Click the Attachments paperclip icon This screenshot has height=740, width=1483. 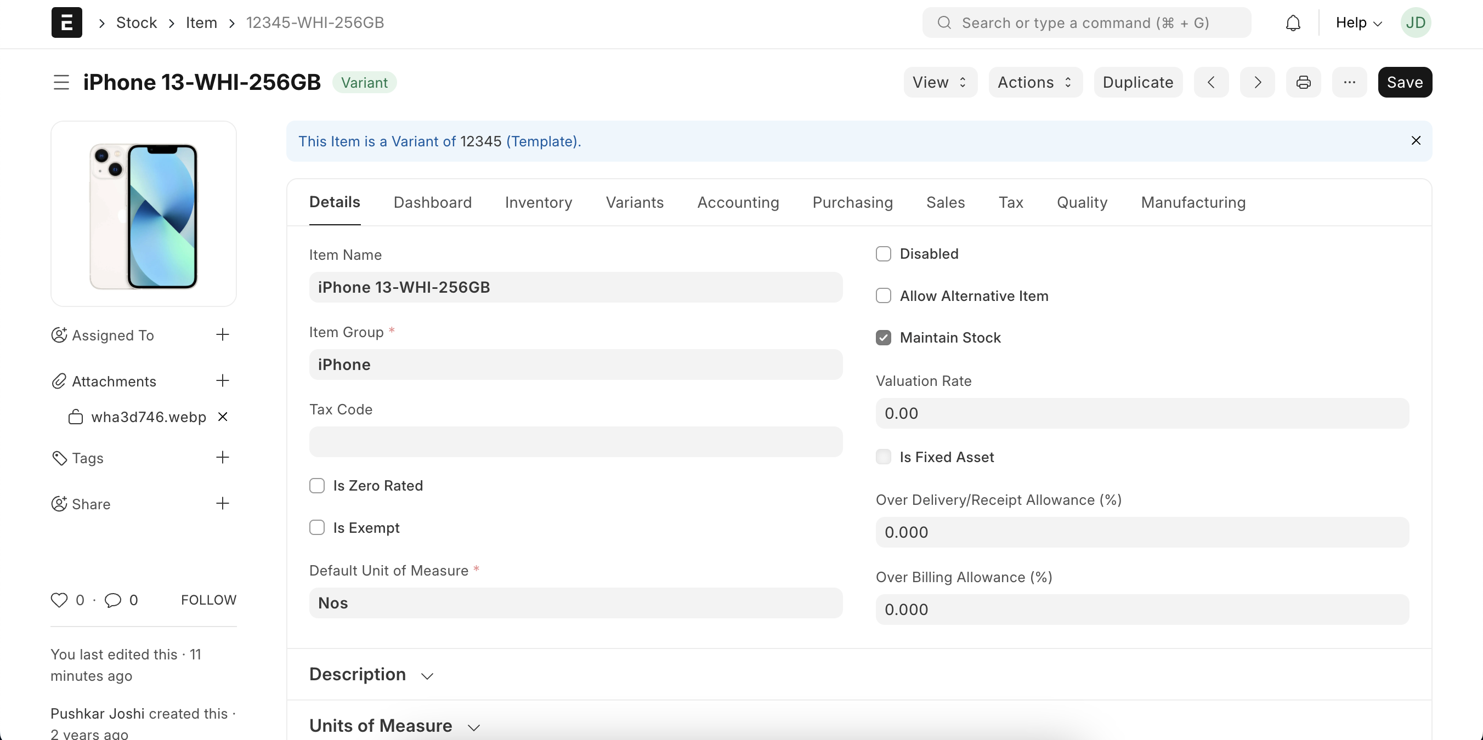point(59,381)
